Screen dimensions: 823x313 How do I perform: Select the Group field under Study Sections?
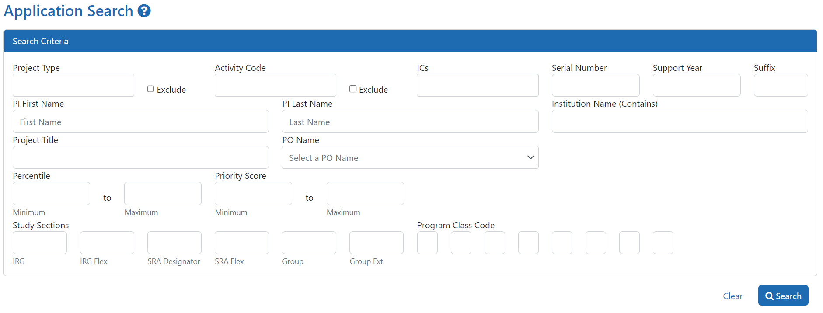click(309, 243)
